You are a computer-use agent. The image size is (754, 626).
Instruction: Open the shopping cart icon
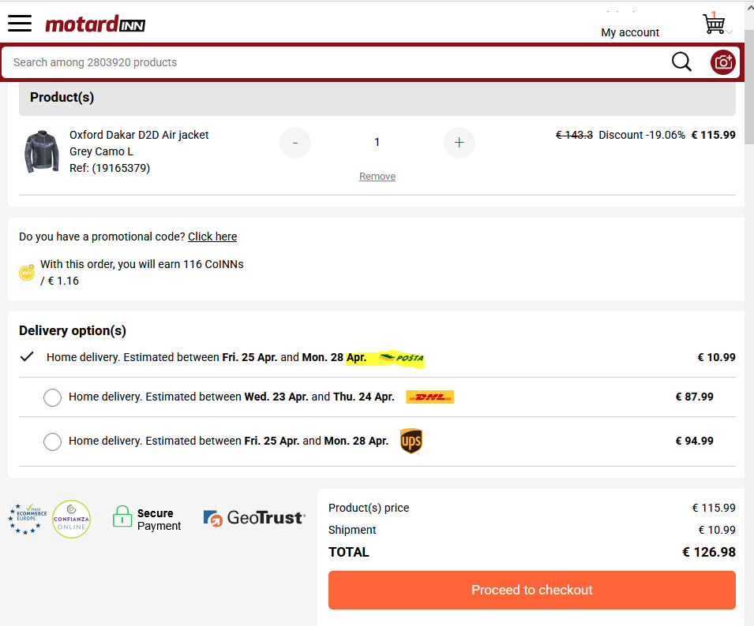coord(714,24)
